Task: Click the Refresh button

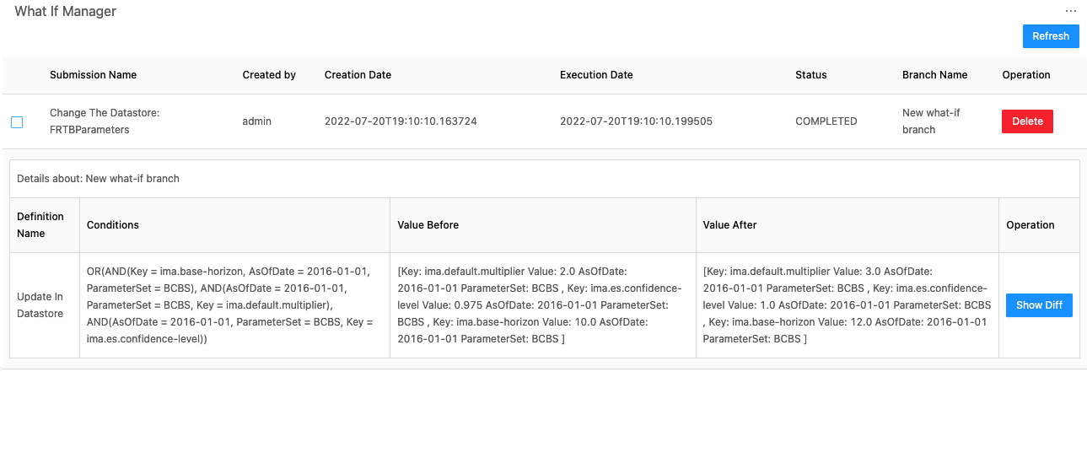Action: point(1050,36)
